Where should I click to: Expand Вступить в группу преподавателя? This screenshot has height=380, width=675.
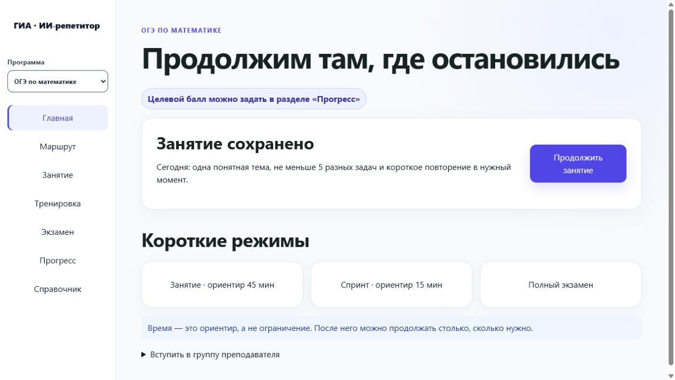click(210, 354)
